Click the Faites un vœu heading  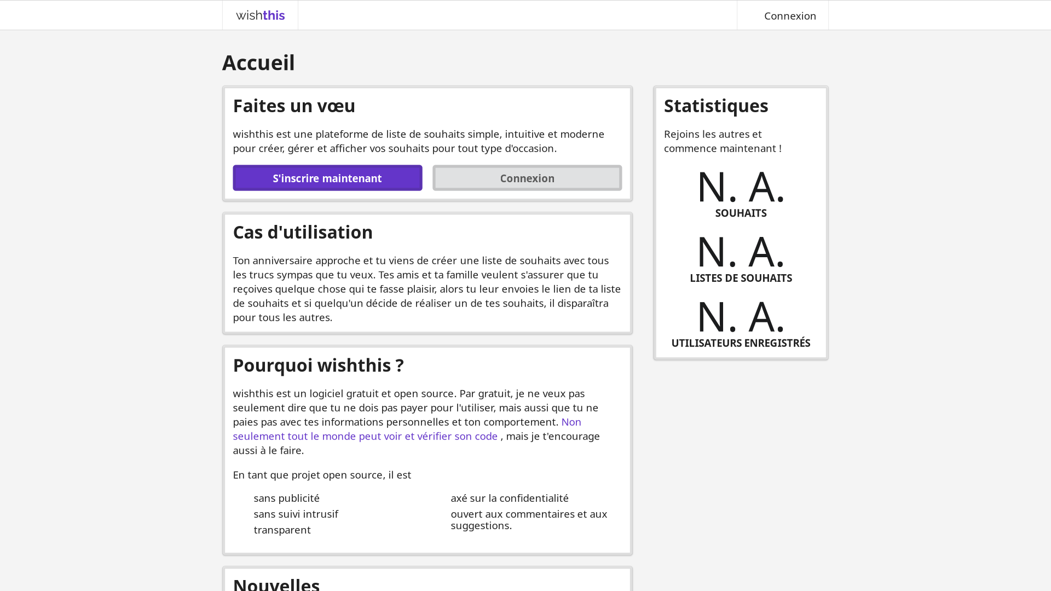tap(294, 106)
